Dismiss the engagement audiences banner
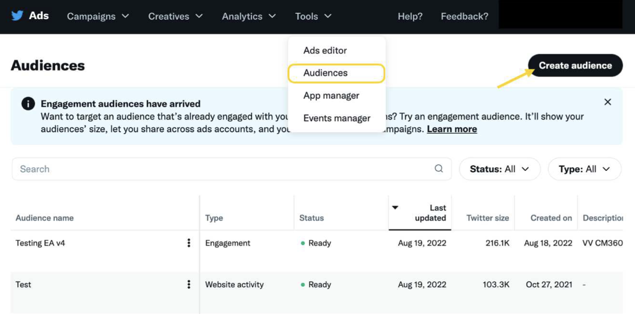The height and width of the screenshot is (314, 635). [608, 102]
